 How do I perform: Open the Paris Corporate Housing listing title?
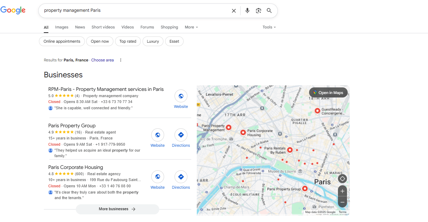(76, 167)
